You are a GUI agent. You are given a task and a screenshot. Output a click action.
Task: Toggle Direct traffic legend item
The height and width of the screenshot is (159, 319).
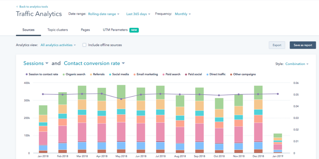216,74
